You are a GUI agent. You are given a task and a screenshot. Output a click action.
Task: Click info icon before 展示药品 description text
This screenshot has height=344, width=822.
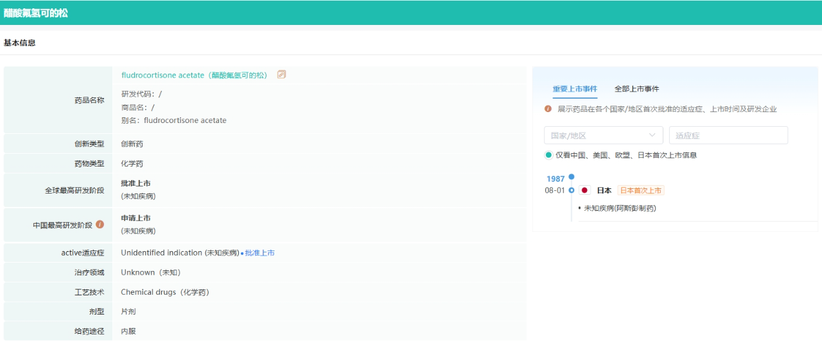(x=548, y=109)
